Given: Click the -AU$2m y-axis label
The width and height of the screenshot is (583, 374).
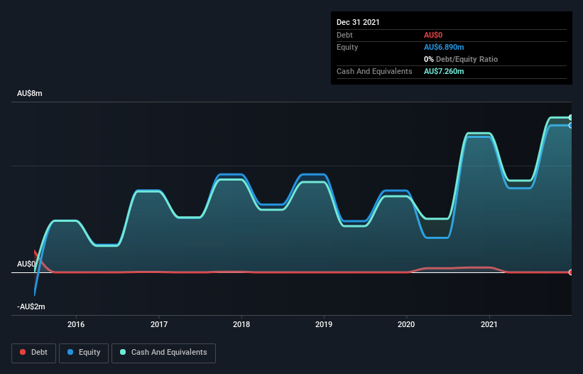Looking at the screenshot, I should tap(31, 306).
